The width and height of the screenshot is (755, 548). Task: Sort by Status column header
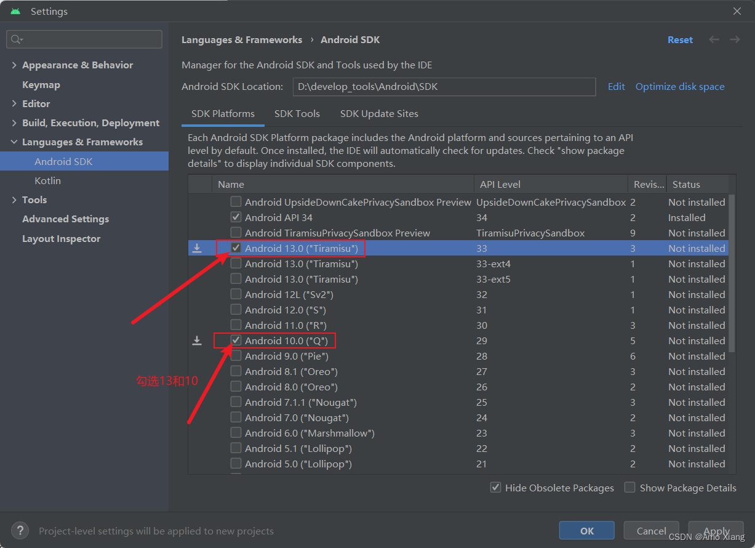pyautogui.click(x=697, y=184)
